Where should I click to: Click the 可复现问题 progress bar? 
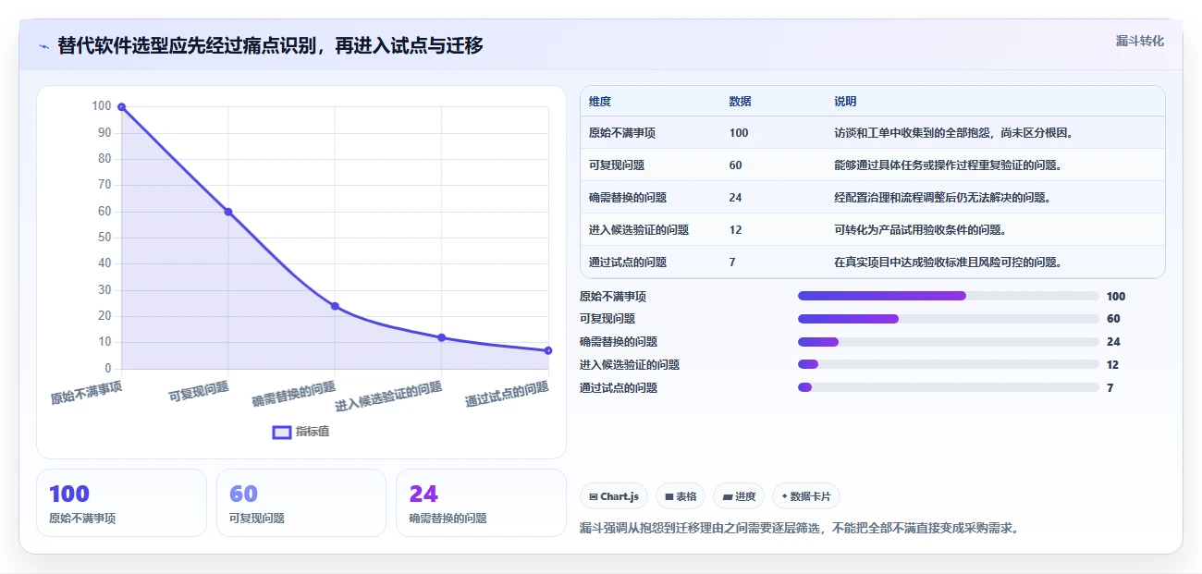[x=949, y=319]
